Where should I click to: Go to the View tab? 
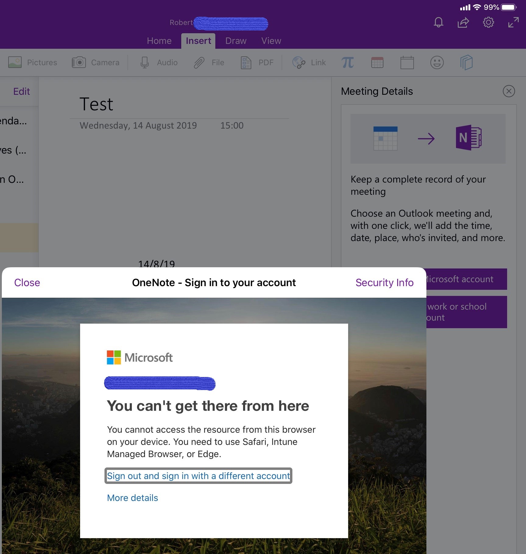(271, 41)
